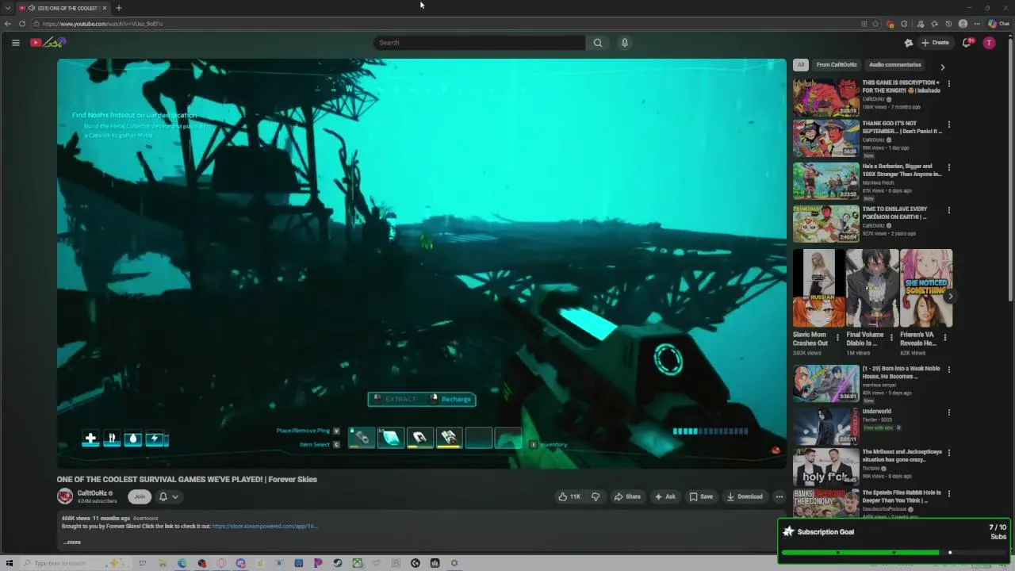Open notification bell dropdown for CaRtOoNz
This screenshot has width=1015, height=571.
click(168, 496)
